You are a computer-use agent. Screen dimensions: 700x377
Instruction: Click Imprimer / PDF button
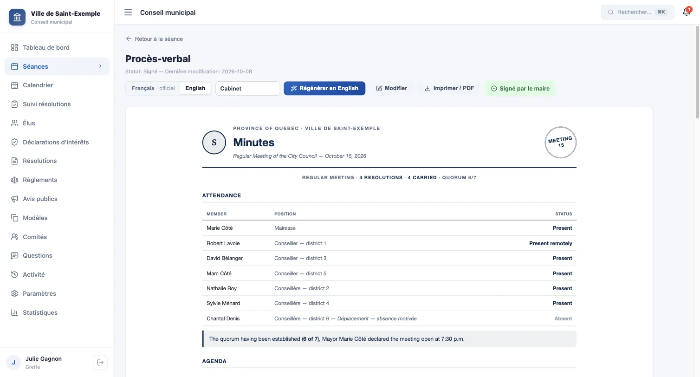click(449, 88)
